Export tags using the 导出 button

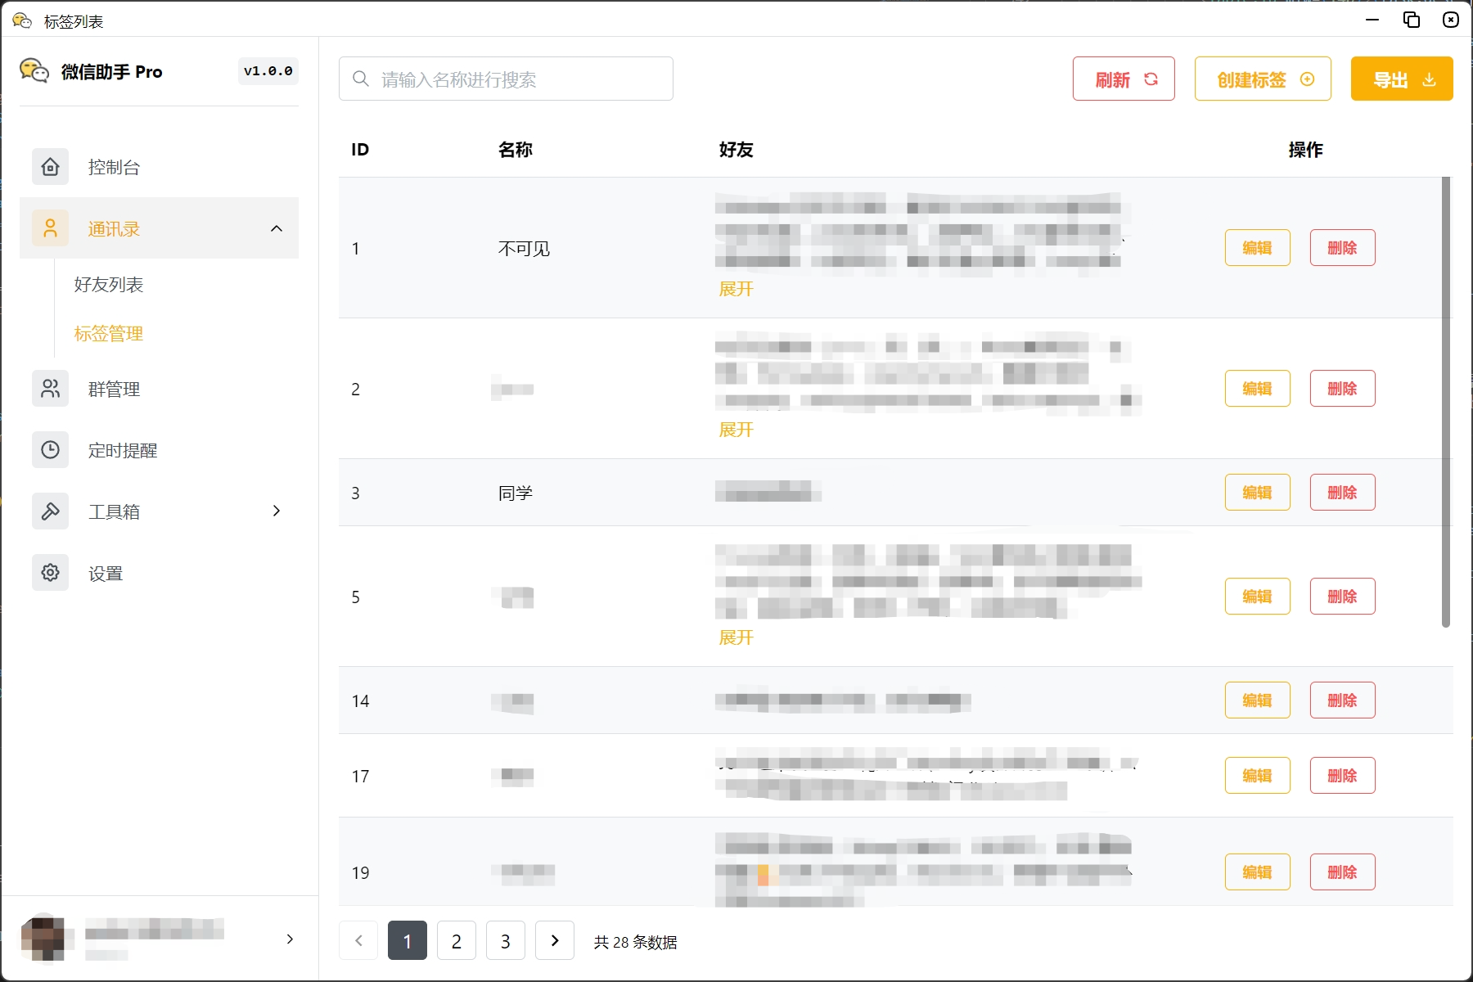click(x=1401, y=79)
